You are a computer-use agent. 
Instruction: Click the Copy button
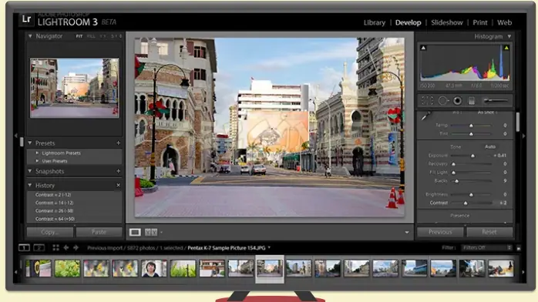pyautogui.click(x=50, y=232)
